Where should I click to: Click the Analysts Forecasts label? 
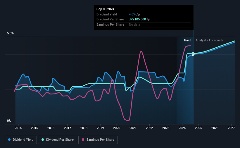209,40
